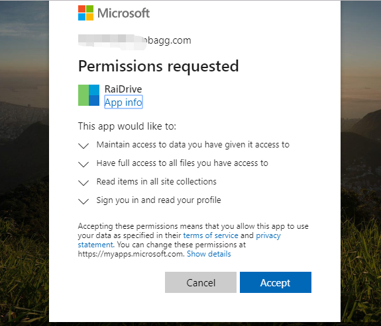Viewport: 381px width, 326px height.
Task: Click the Microsoft wordmark text
Action: [123, 13]
